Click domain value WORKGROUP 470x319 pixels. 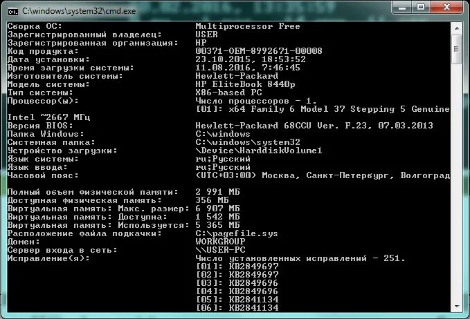(x=220, y=242)
